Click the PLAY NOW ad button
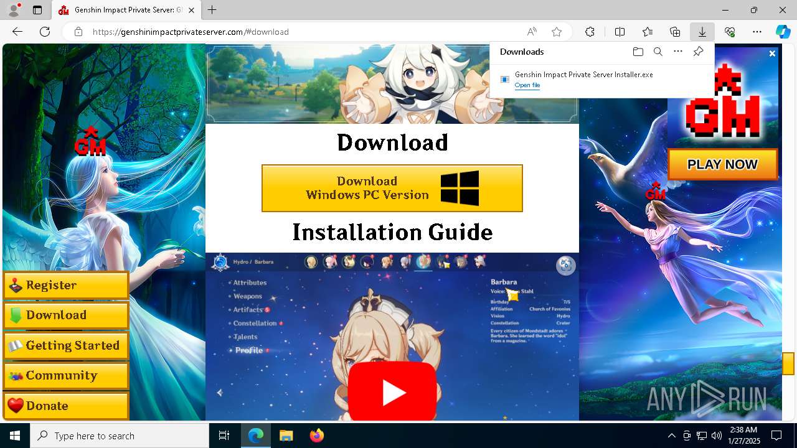This screenshot has height=448, width=797. click(723, 164)
